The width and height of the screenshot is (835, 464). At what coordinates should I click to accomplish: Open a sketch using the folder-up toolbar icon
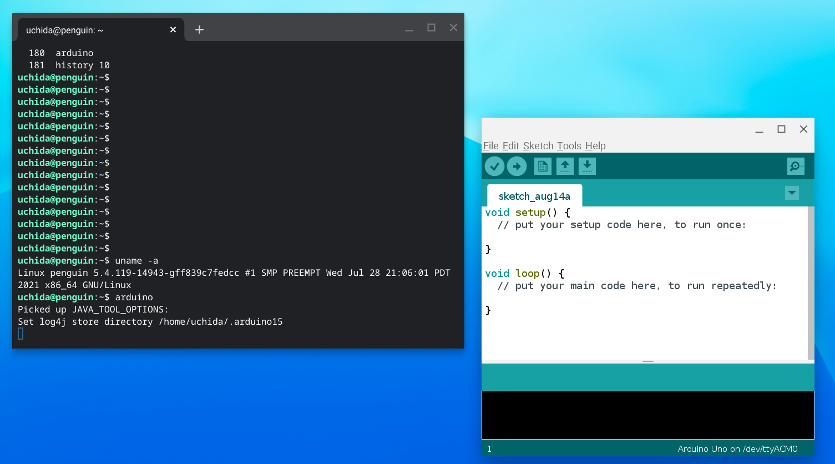click(565, 165)
